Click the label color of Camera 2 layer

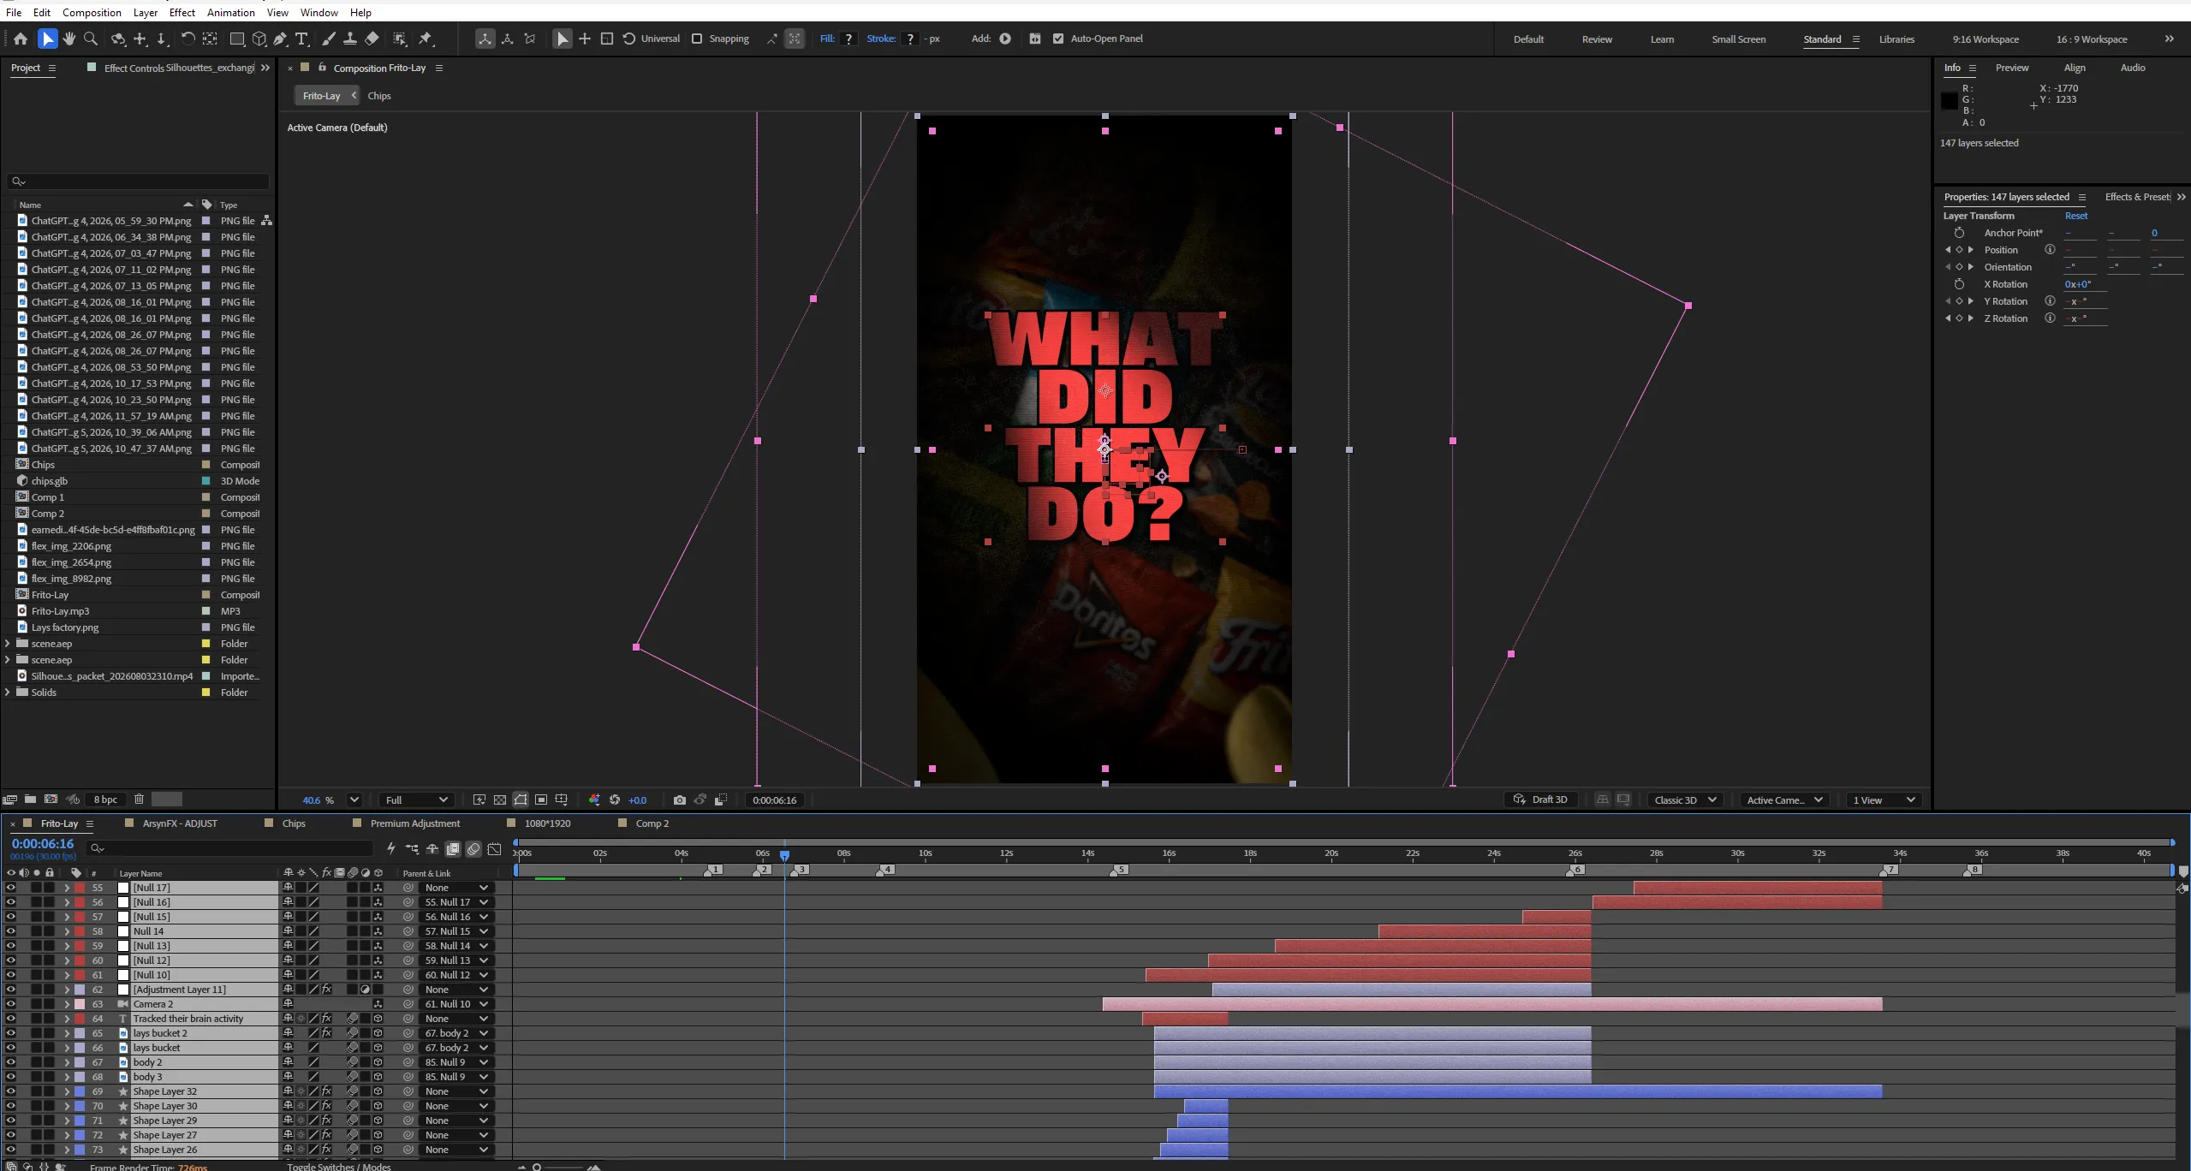coord(80,1004)
